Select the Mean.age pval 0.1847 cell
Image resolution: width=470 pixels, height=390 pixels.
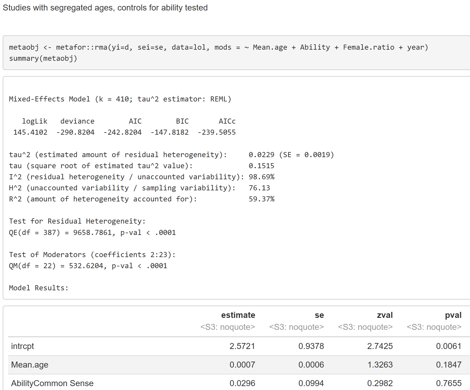pyautogui.click(x=448, y=365)
